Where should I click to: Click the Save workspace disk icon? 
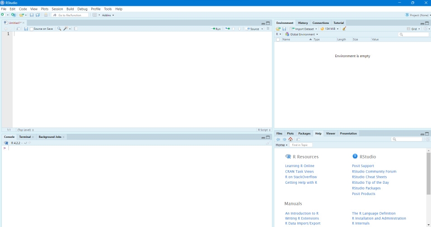pos(284,29)
